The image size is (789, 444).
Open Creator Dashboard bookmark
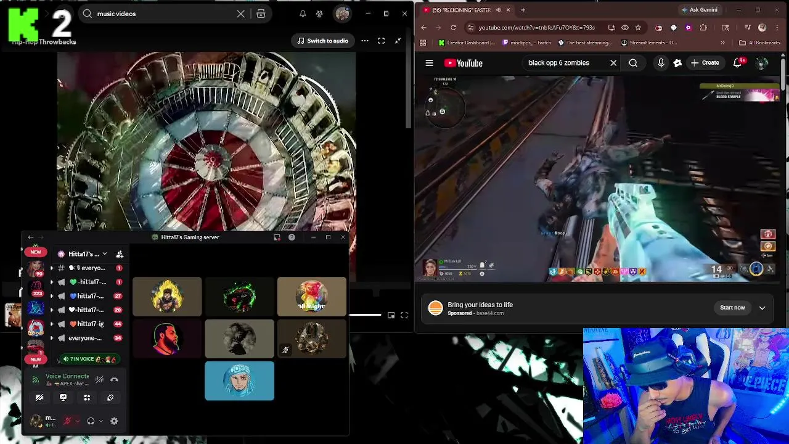click(x=467, y=43)
